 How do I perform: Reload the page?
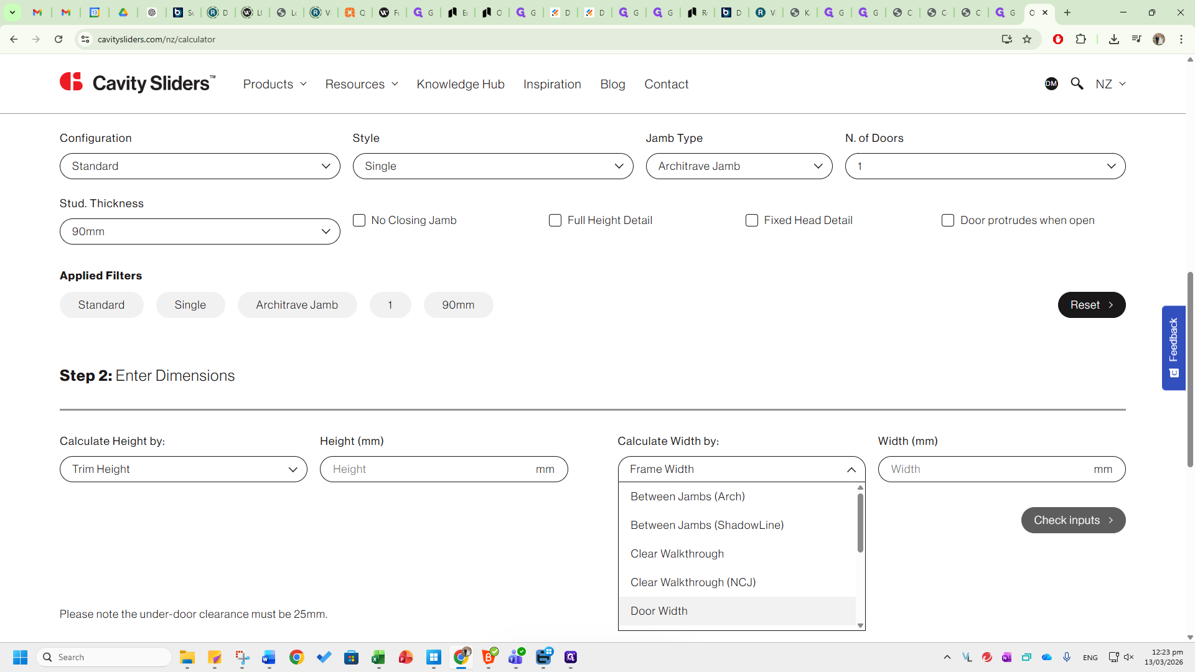59,39
